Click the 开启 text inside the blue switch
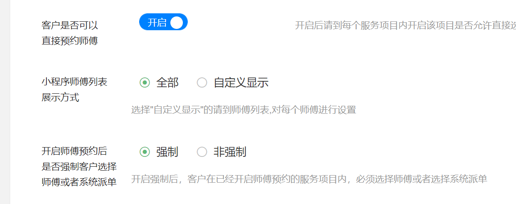 (x=157, y=23)
